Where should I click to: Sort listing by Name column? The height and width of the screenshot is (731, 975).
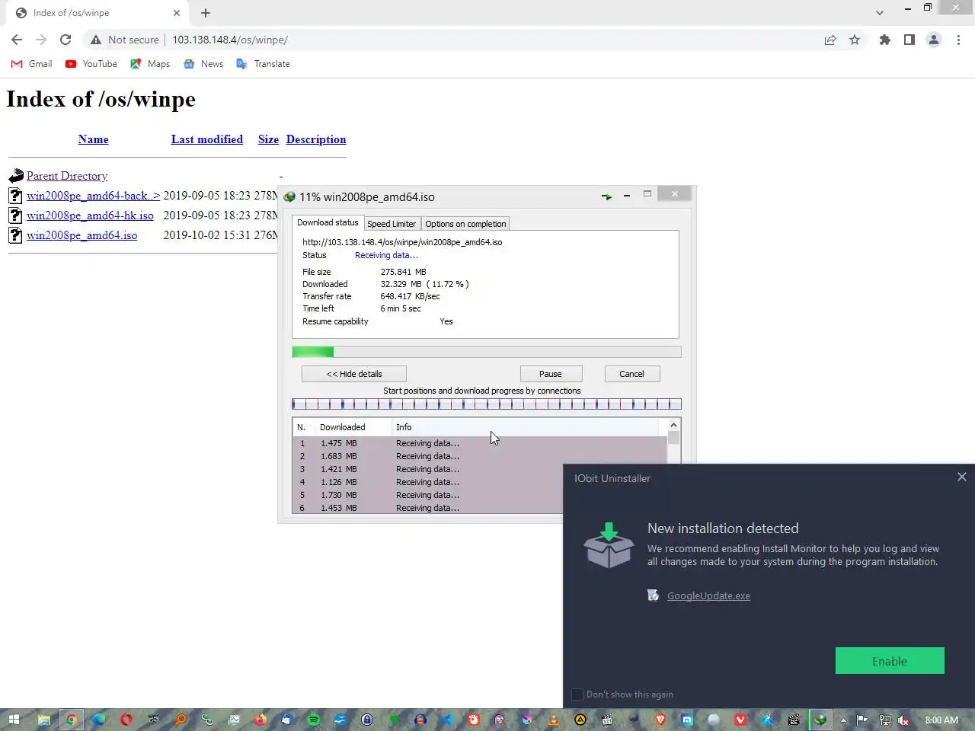(93, 139)
